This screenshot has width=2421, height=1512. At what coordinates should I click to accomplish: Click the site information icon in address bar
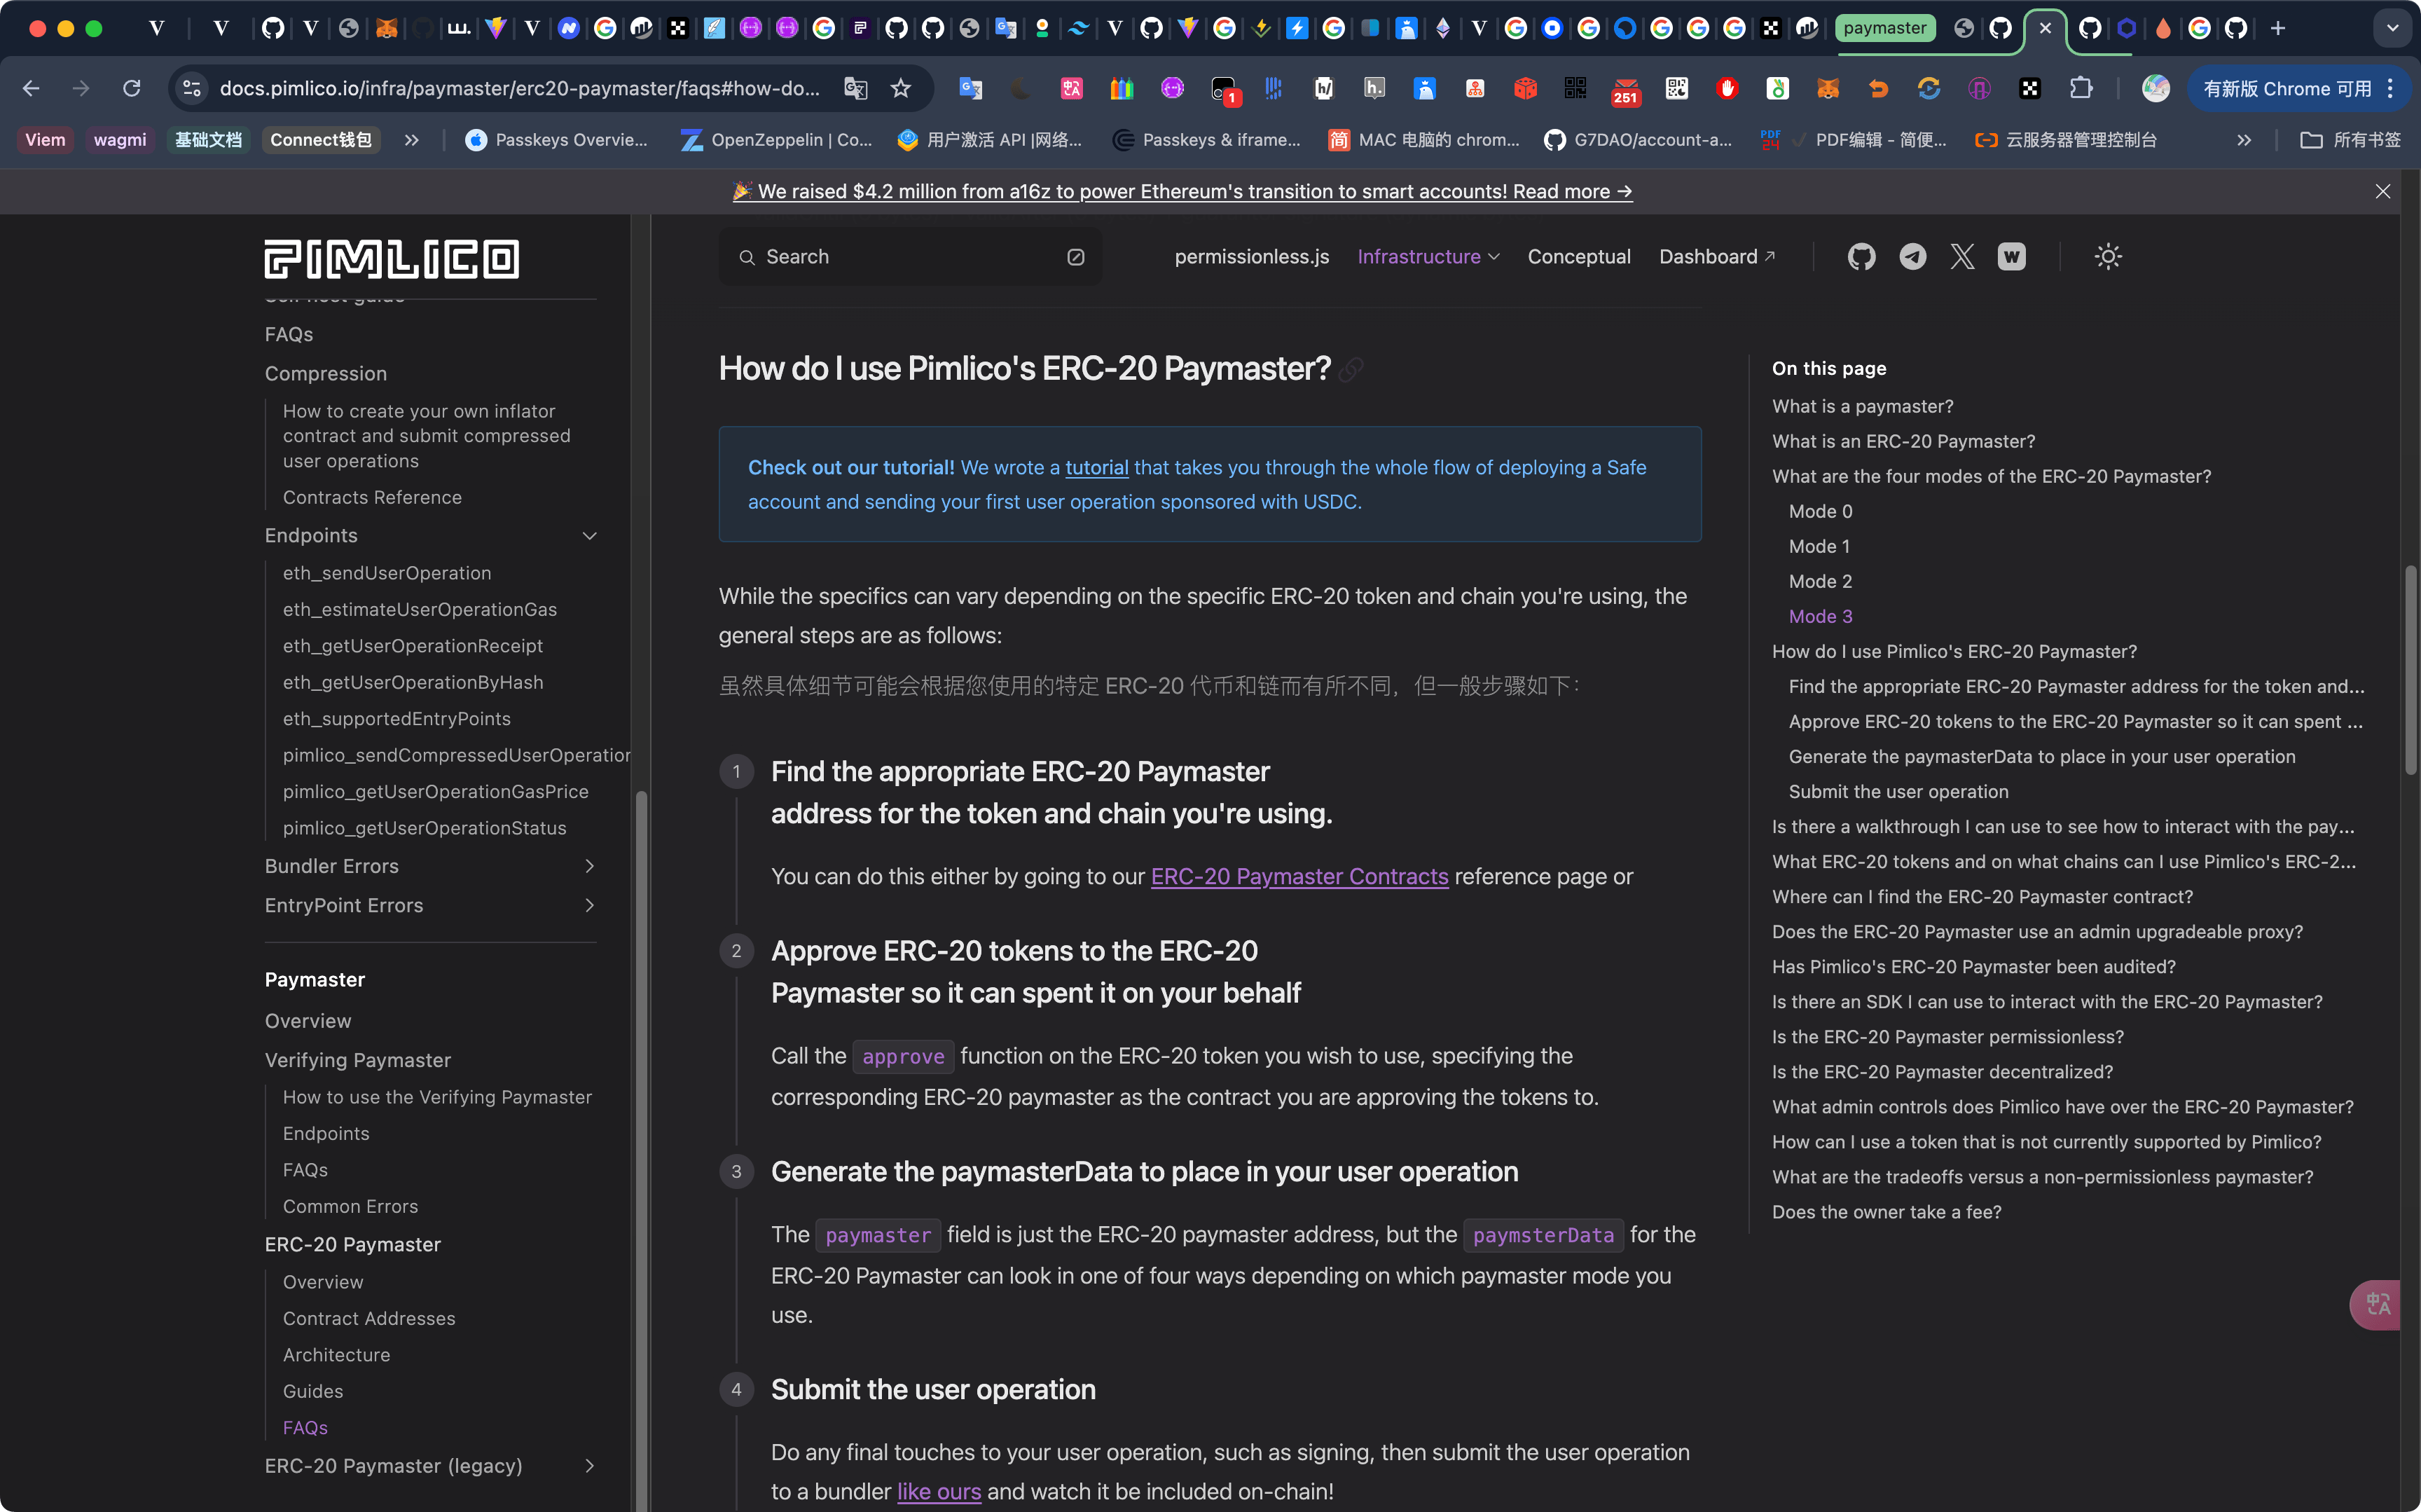point(192,89)
